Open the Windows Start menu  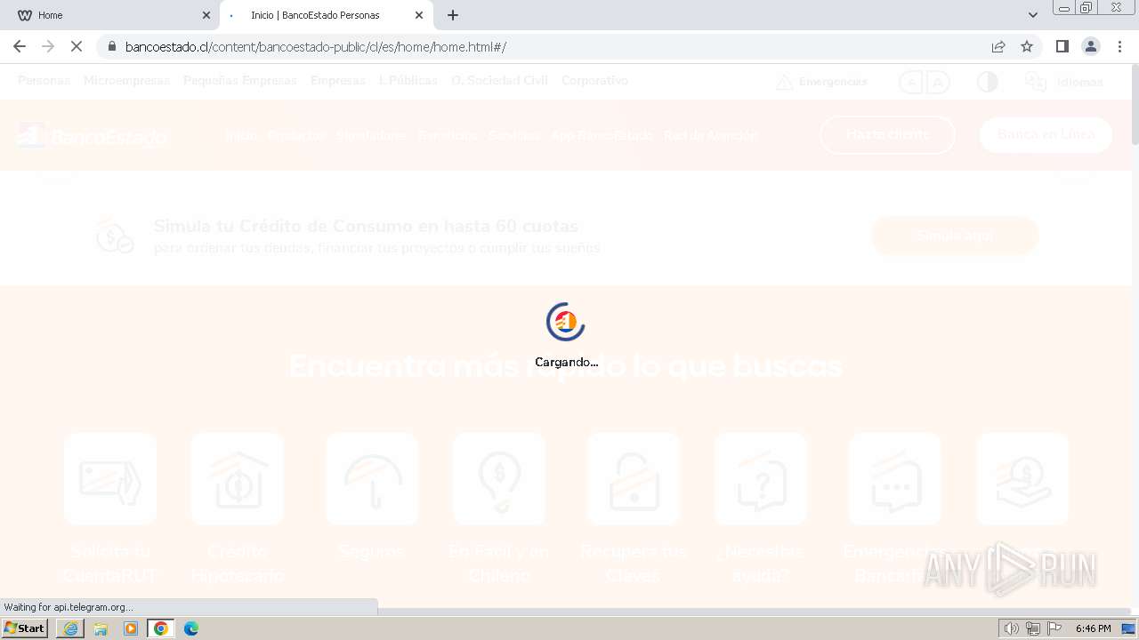pyautogui.click(x=25, y=628)
